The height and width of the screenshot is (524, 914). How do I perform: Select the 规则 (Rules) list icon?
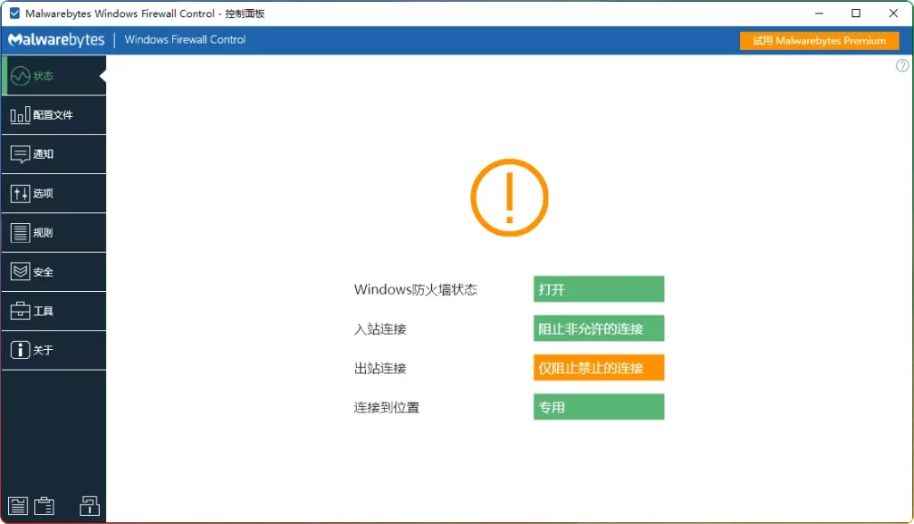coord(21,232)
